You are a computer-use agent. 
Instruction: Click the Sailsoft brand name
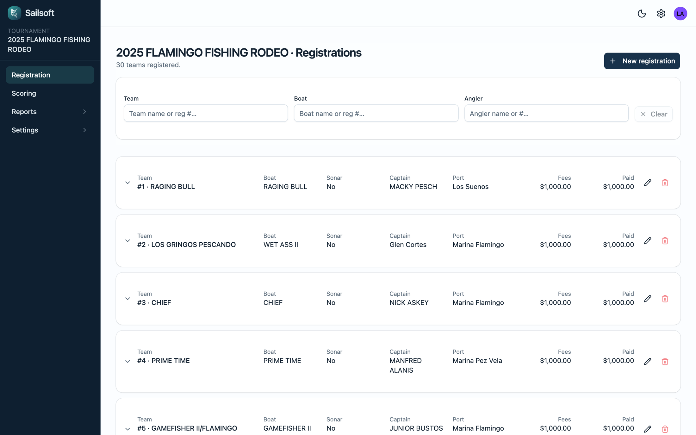click(x=40, y=13)
